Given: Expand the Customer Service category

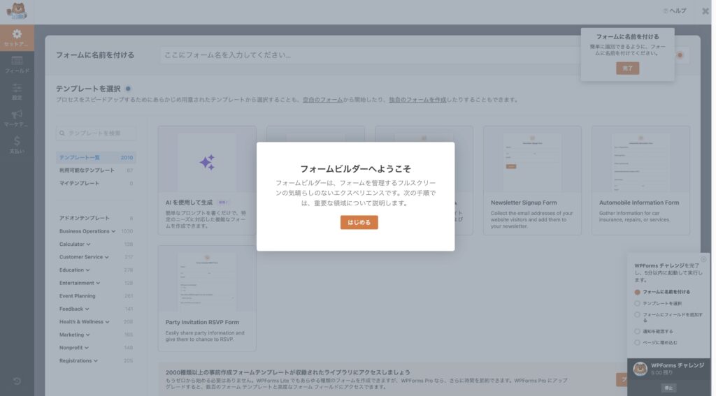Looking at the screenshot, I should [84, 257].
